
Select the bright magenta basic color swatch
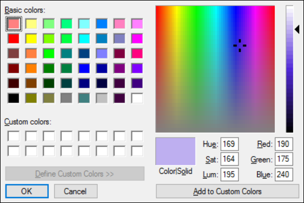tap(137, 38)
